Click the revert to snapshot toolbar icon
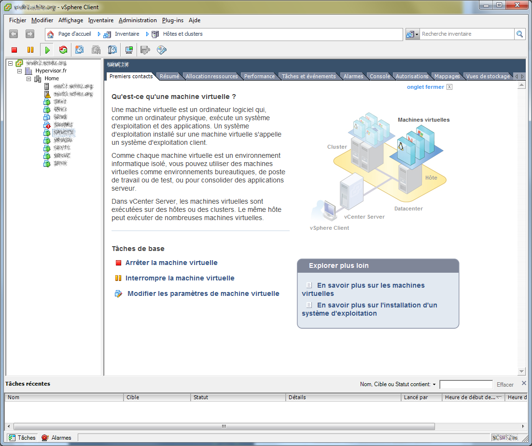532x446 pixels. click(96, 50)
